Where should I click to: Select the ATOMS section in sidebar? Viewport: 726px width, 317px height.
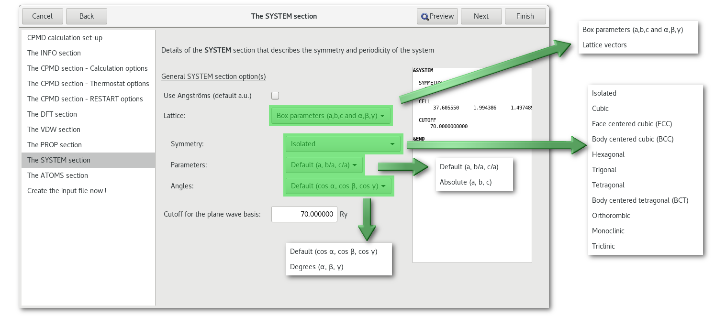(x=57, y=175)
